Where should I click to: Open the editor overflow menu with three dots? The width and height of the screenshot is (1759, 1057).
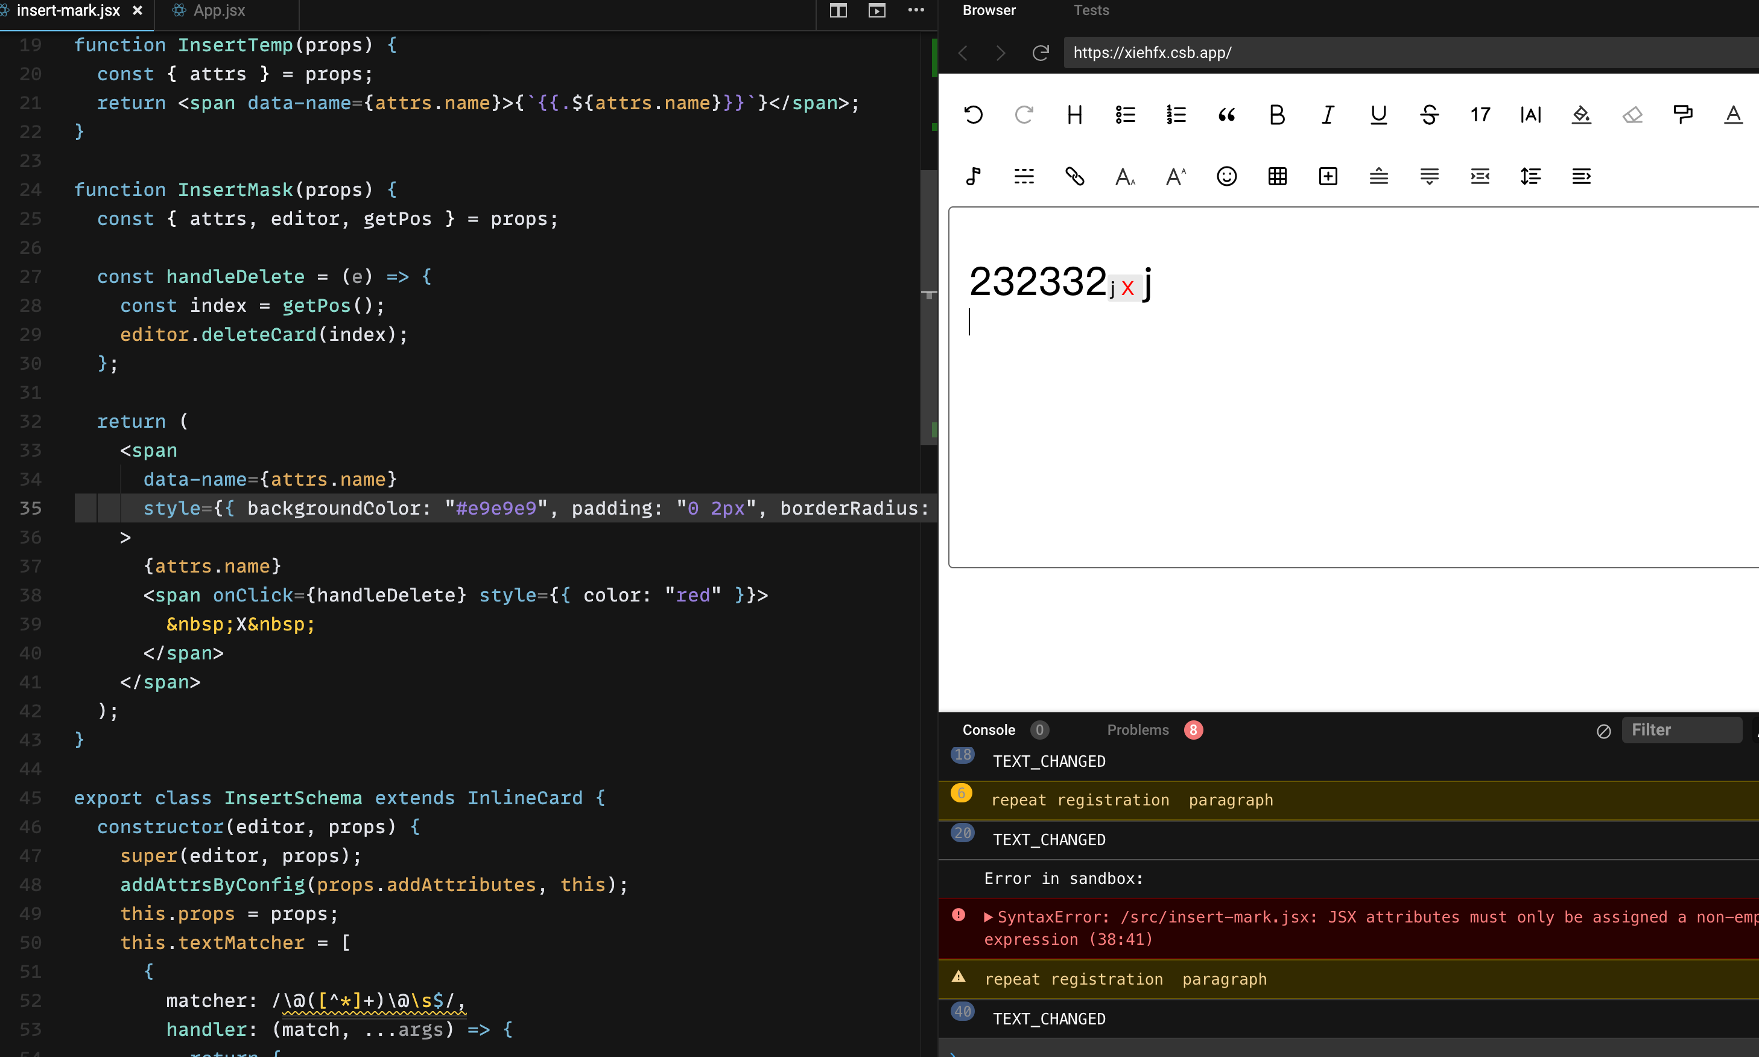coord(916,10)
